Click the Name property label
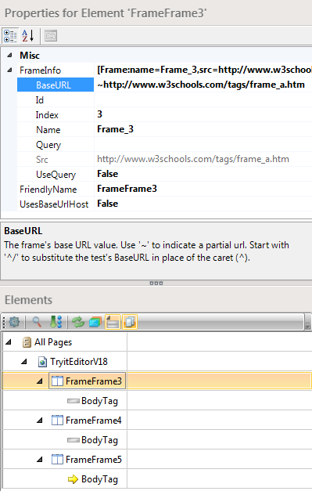The width and height of the screenshot is (312, 491). click(x=48, y=130)
